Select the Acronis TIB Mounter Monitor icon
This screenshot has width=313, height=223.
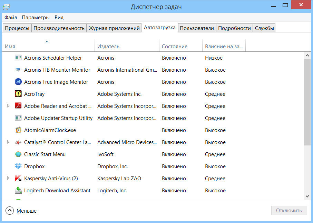(x=18, y=70)
